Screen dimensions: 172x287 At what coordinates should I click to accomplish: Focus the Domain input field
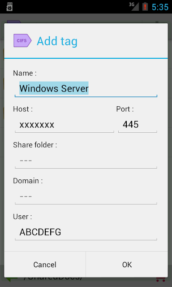(x=86, y=197)
